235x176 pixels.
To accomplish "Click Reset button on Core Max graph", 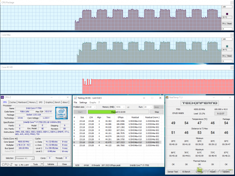I will pyautogui.click(x=230, y=56).
